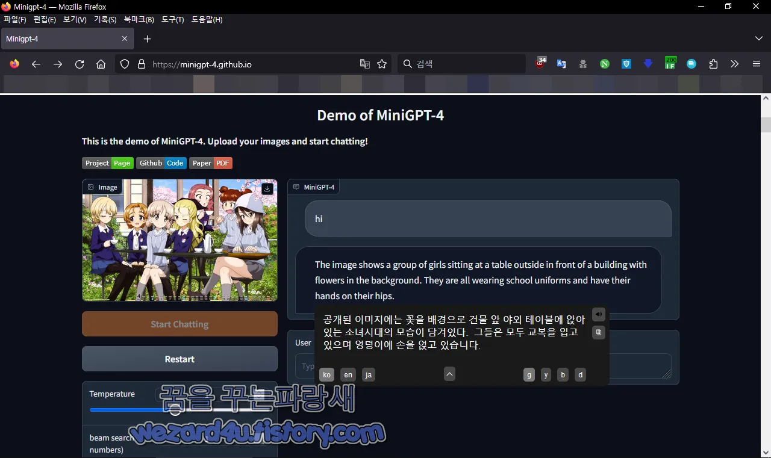The width and height of the screenshot is (771, 458).
Task: Play translation audio with speaker icon
Action: [x=599, y=314]
